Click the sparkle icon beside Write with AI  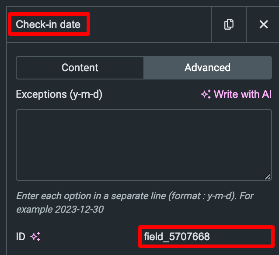(206, 94)
